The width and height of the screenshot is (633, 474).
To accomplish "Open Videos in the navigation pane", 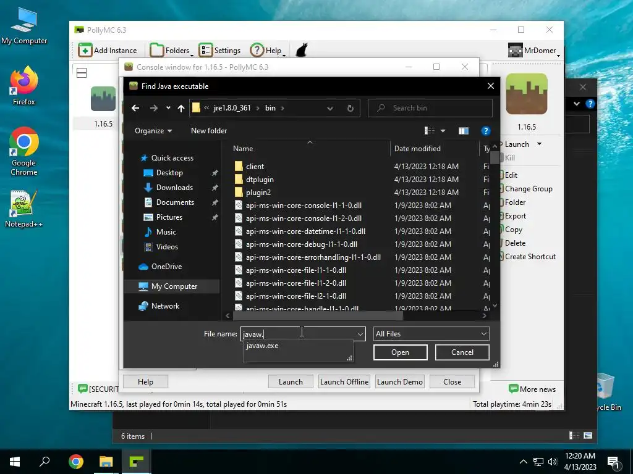I will [x=167, y=247].
